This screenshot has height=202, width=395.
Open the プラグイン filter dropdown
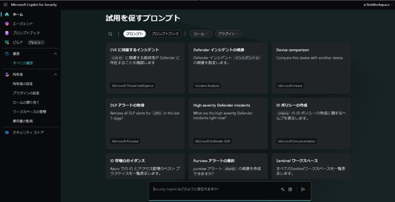point(228,34)
